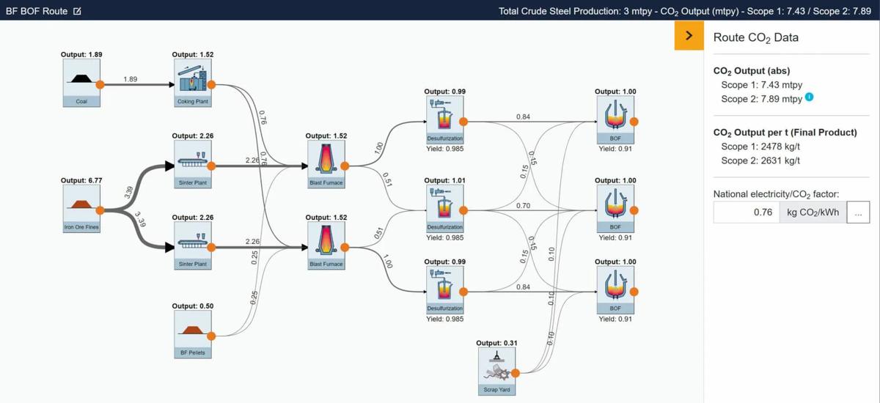The height and width of the screenshot is (403, 880).
Task: Select the BF Pellets node
Action: 193,334
